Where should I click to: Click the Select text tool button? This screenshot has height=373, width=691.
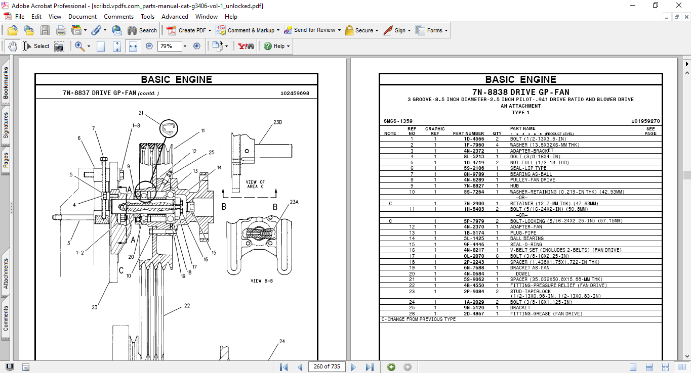click(x=36, y=46)
